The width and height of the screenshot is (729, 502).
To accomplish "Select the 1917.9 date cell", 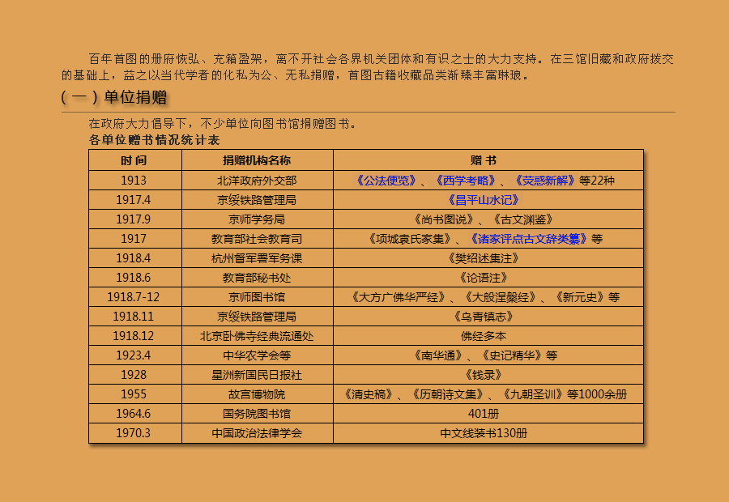I will [134, 219].
